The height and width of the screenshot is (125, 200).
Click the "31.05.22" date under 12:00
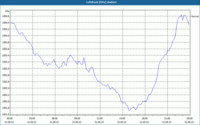[99, 122]
